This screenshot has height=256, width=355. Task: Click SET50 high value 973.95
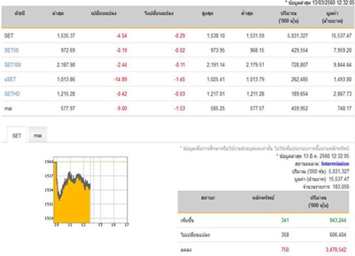click(218, 50)
